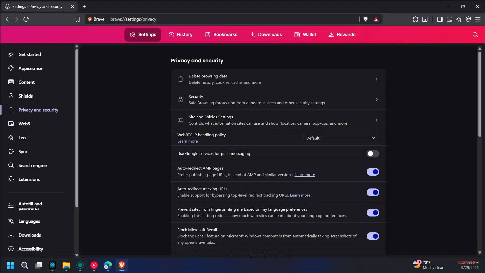Open the Downloads section from top navigation
The height and width of the screenshot is (273, 485).
click(266, 35)
